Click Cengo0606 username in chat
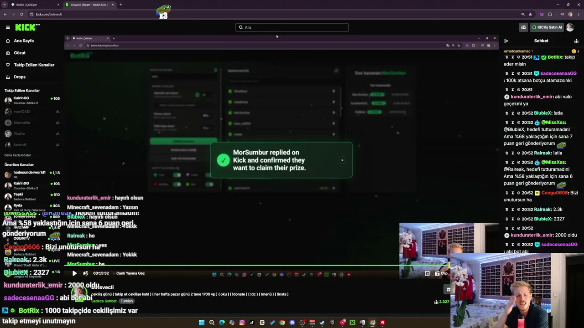The width and height of the screenshot is (584, 328). click(554, 193)
